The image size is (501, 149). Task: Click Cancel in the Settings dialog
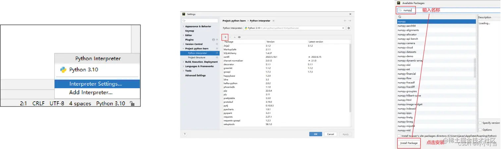pyautogui.click(x=330, y=134)
